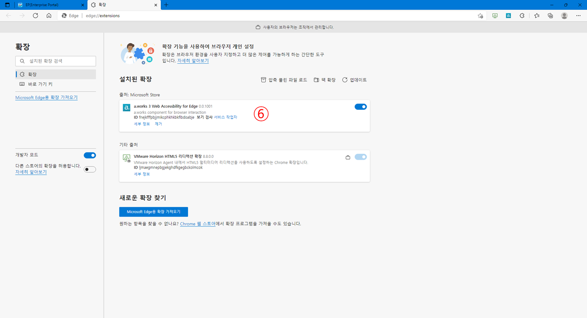Open 서비스 작업자 link for a.works

coord(225,117)
